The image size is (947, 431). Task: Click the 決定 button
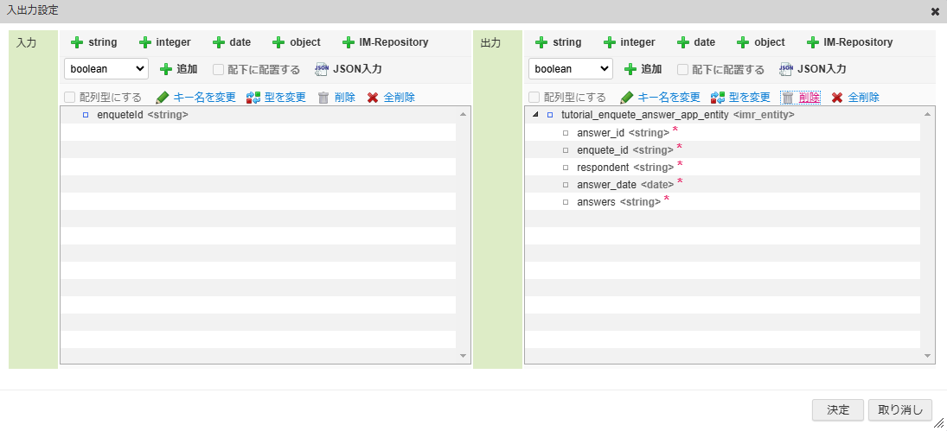point(838,410)
